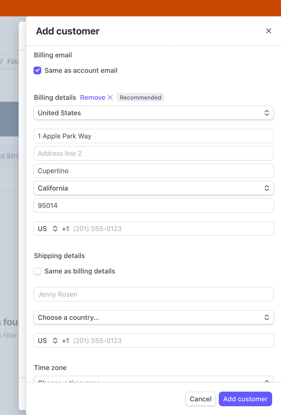281x415 pixels.
Task: Click the checkmark in Same as account email
Action: pyautogui.click(x=37, y=70)
